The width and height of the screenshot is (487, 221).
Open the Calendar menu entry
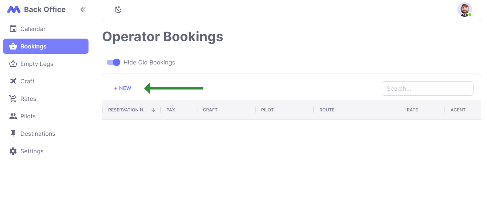34,28
